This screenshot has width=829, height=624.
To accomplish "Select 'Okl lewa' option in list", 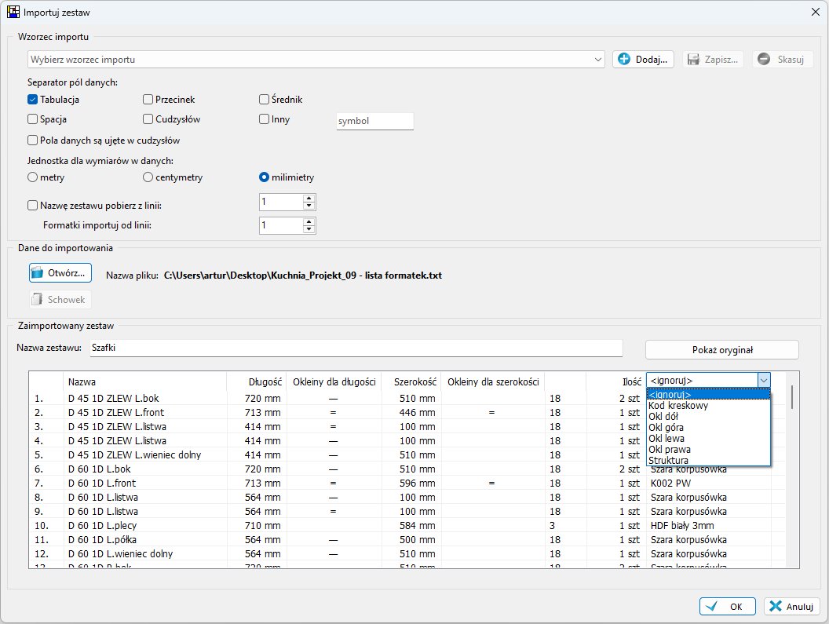I will click(668, 439).
